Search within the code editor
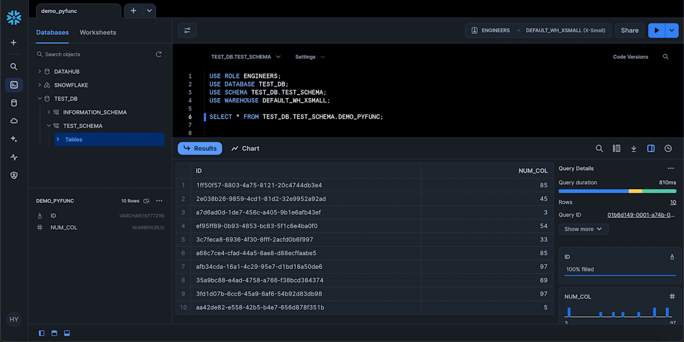 (666, 57)
